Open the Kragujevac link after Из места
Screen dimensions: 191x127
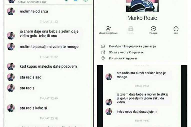click(x=130, y=58)
